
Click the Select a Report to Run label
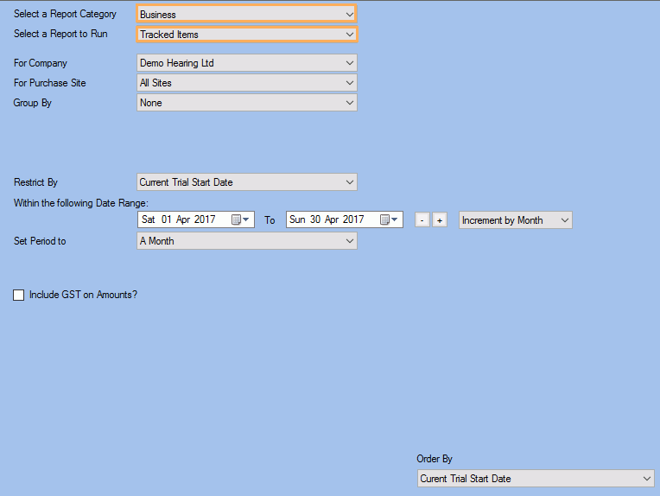point(60,34)
